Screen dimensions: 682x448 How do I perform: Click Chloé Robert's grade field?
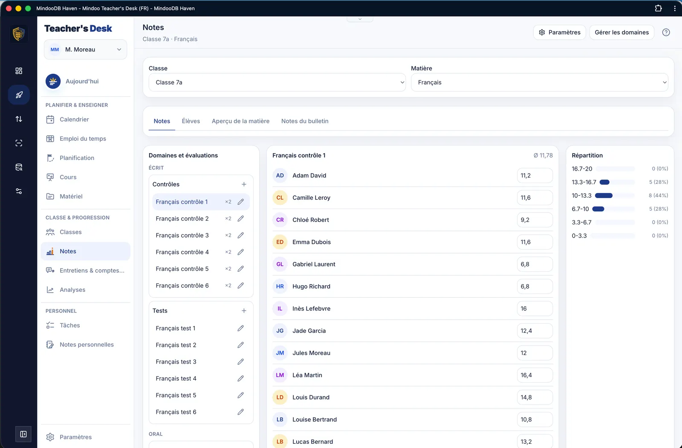(x=535, y=220)
